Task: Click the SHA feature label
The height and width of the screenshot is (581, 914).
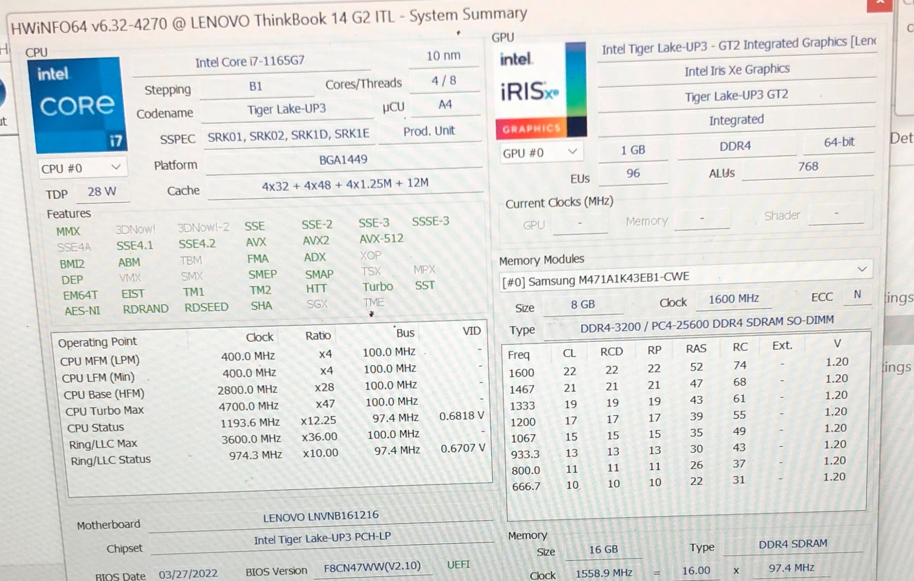Action: pyautogui.click(x=261, y=306)
